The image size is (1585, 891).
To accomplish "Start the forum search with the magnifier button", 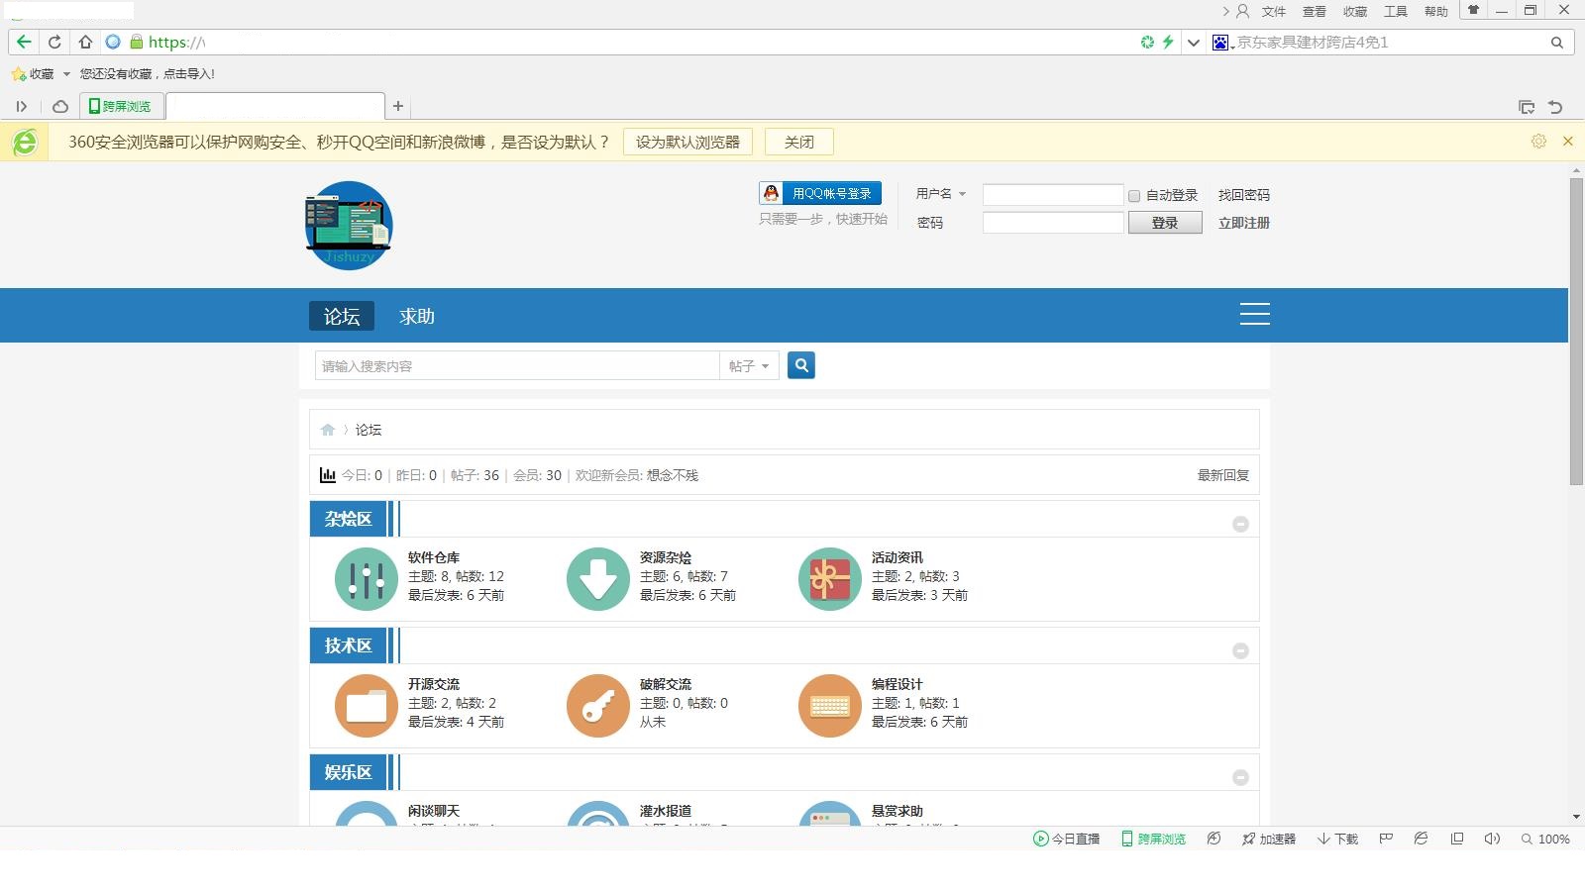I will tap(801, 365).
